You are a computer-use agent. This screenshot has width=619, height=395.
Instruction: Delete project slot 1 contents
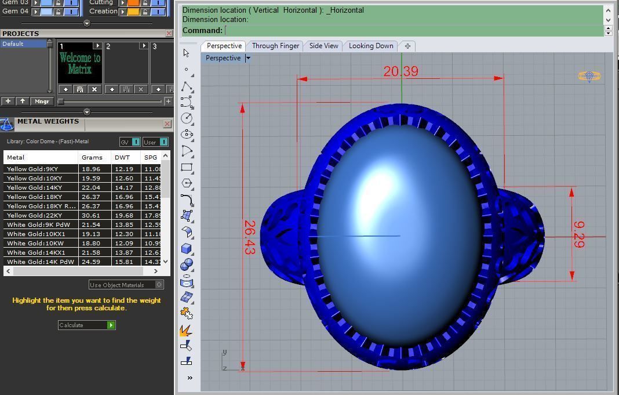(x=94, y=89)
